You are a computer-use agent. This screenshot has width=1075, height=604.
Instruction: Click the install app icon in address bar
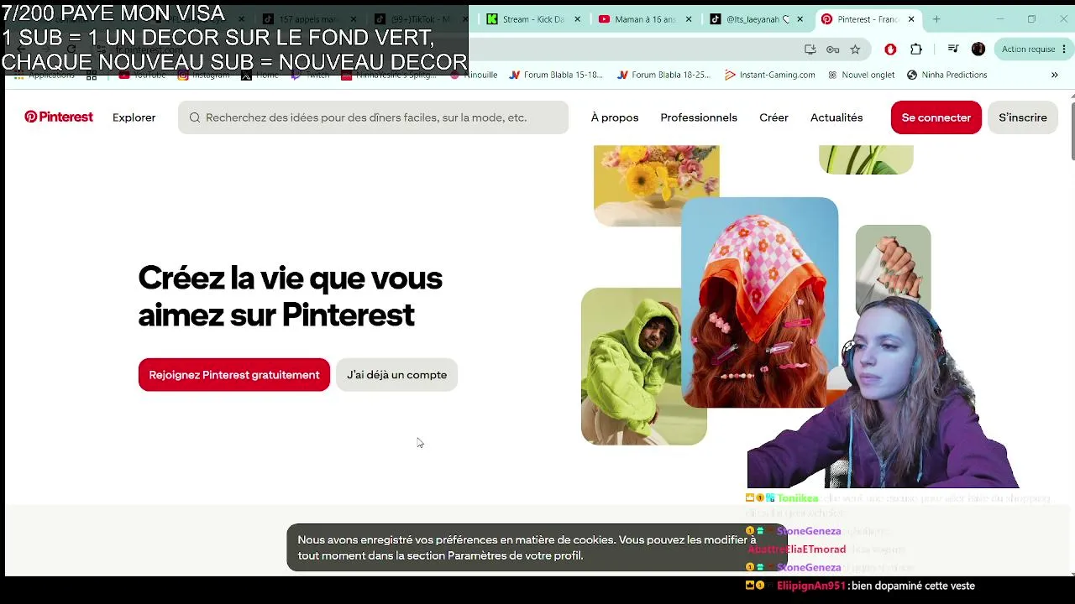click(x=810, y=49)
